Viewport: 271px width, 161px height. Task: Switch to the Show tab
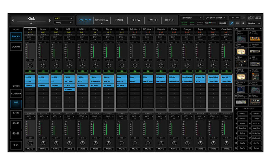coord(136,20)
